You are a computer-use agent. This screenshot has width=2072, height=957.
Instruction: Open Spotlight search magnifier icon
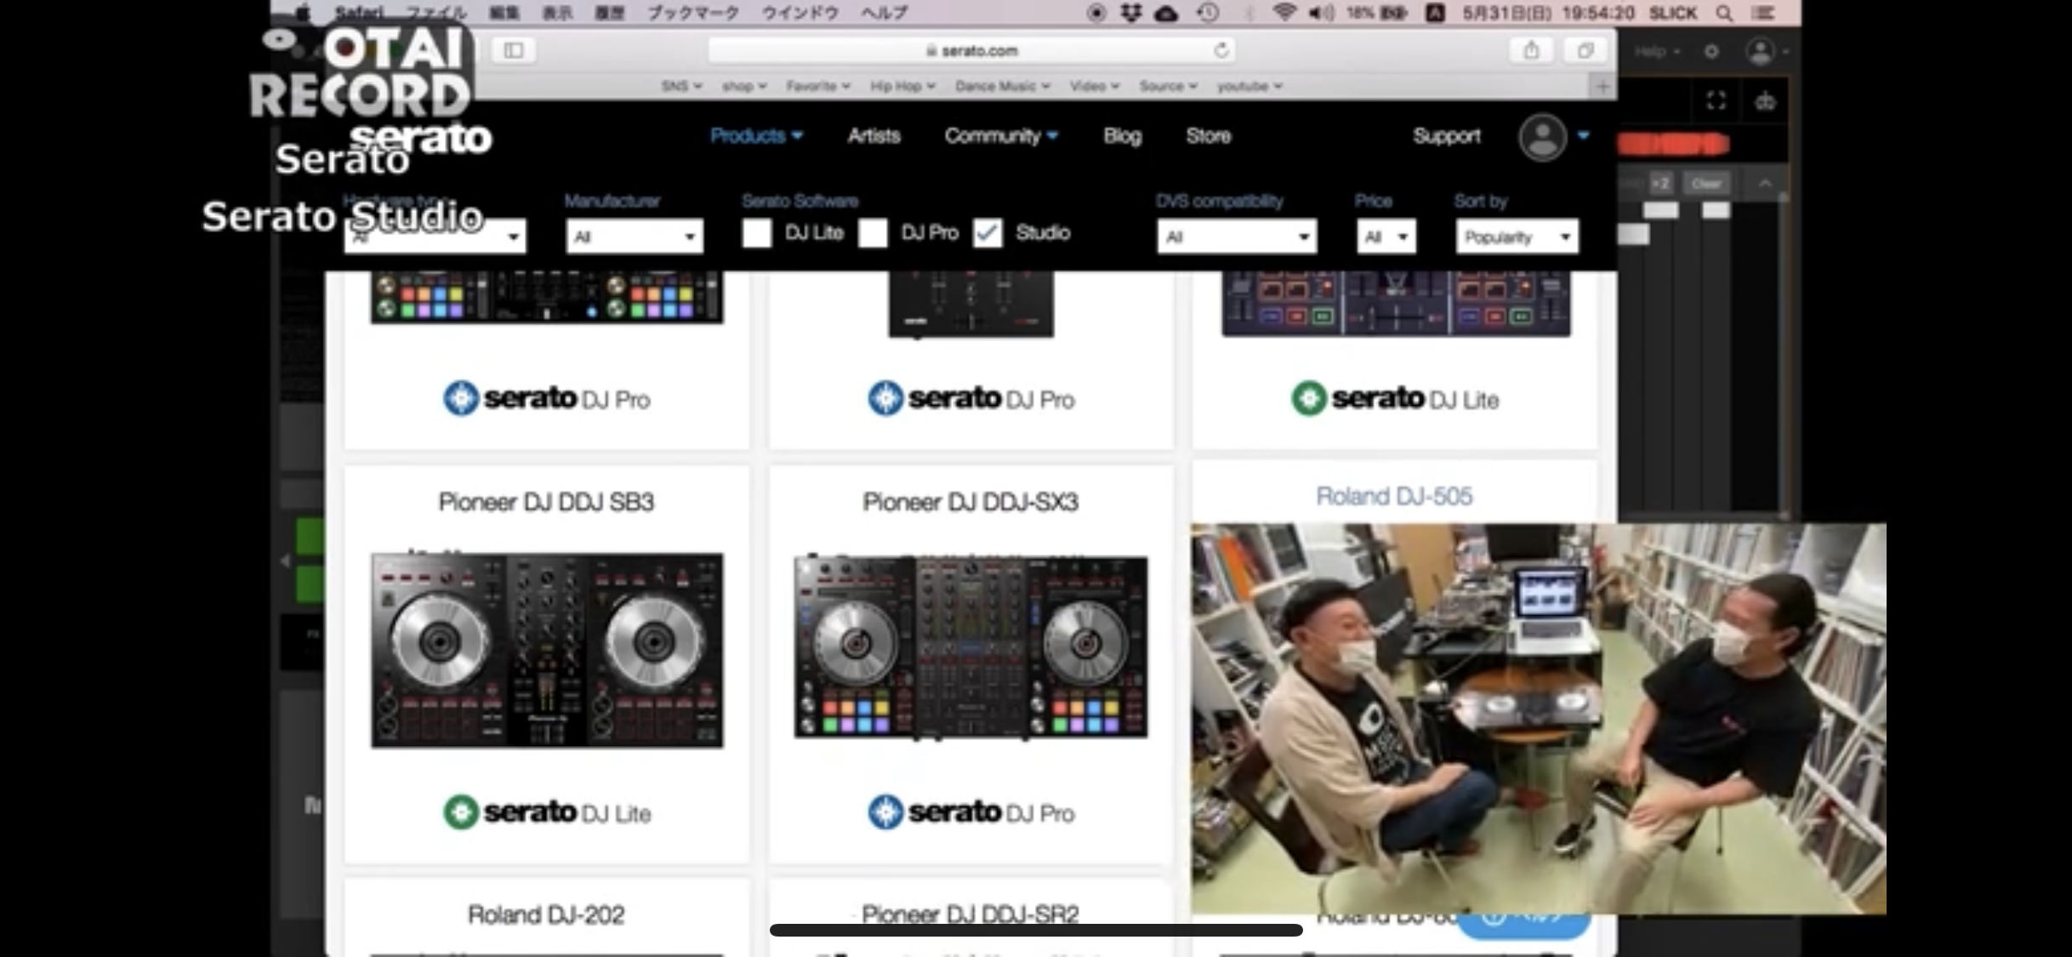[1723, 13]
